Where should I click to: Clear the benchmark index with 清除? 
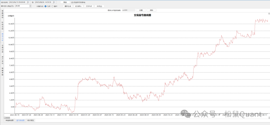point(151,10)
